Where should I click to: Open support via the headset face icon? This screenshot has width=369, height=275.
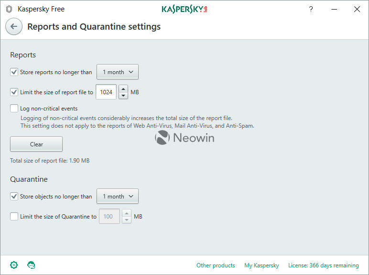point(31,265)
